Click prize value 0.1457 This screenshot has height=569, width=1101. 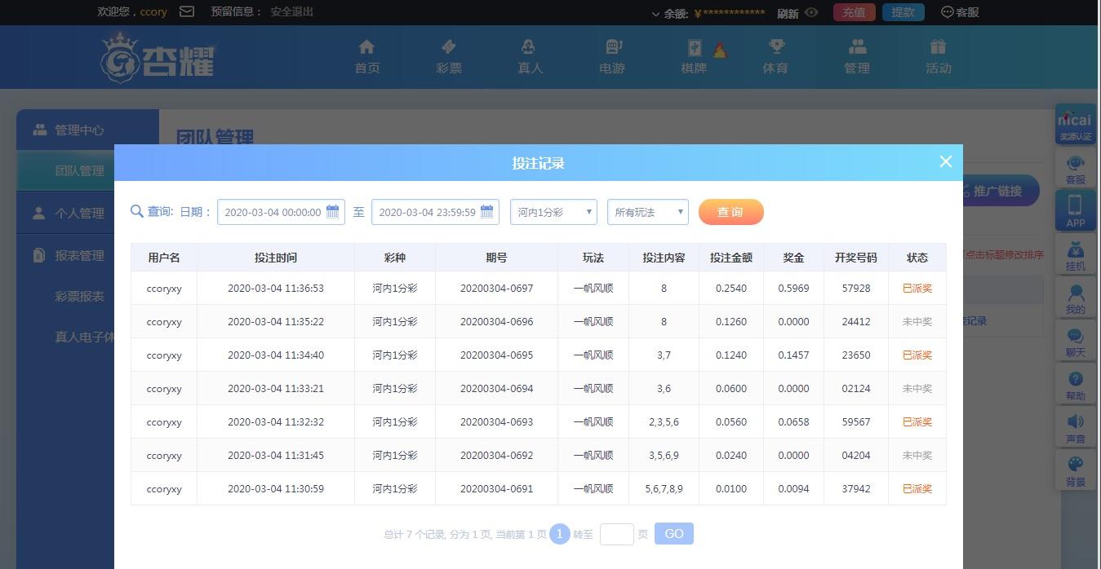coord(793,355)
